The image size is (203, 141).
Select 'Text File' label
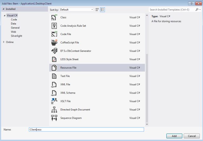[65, 76]
